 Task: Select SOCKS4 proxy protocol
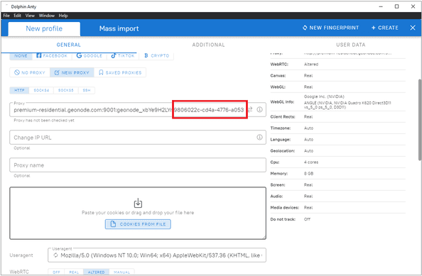41,90
